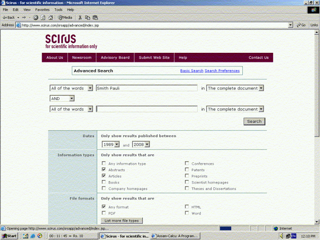
Task: Open the Windows Start button
Action: (x=9, y=236)
